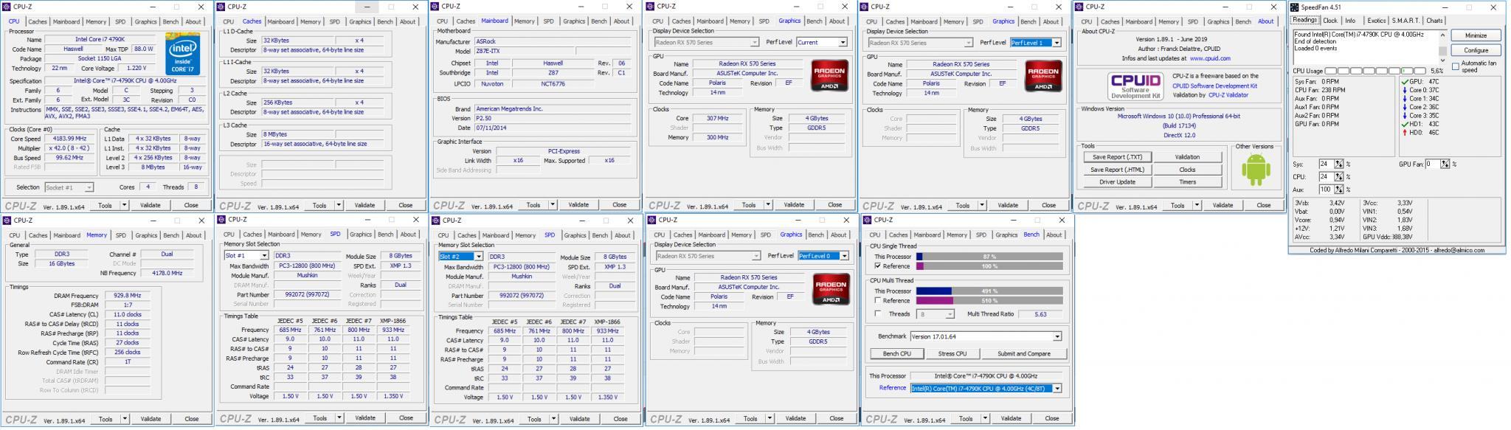Image resolution: width=1511 pixels, height=430 pixels.
Task: Adjust Sys fan speed spinner arrows
Action: 1338,164
